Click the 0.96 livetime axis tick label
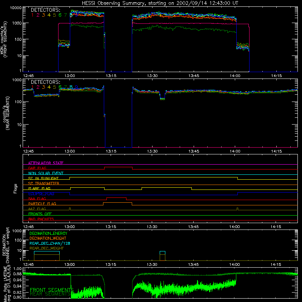The width and height of the screenshot is (302, 302). (x=17, y=280)
